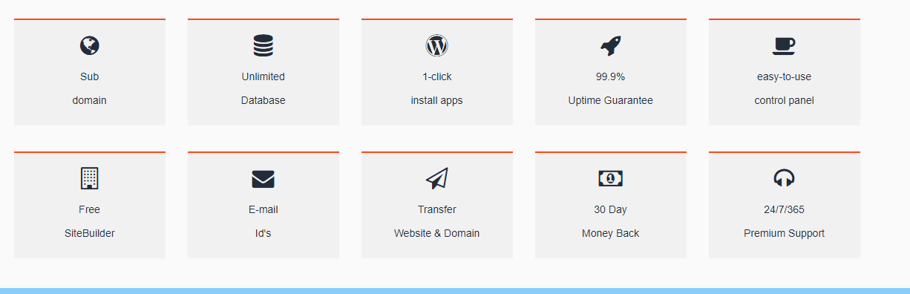Click the 'Id's' text

pyautogui.click(x=263, y=233)
